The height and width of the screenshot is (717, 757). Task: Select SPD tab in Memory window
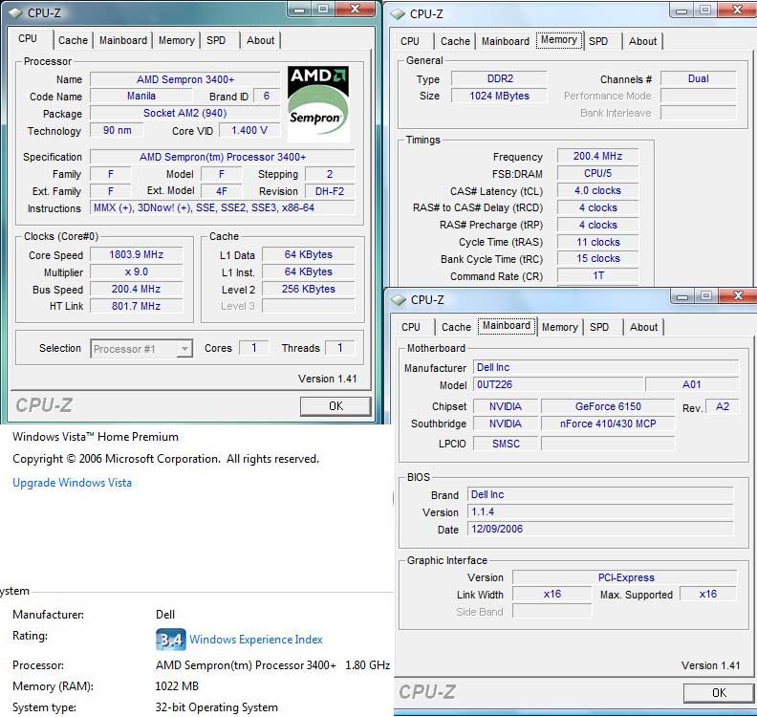point(598,41)
